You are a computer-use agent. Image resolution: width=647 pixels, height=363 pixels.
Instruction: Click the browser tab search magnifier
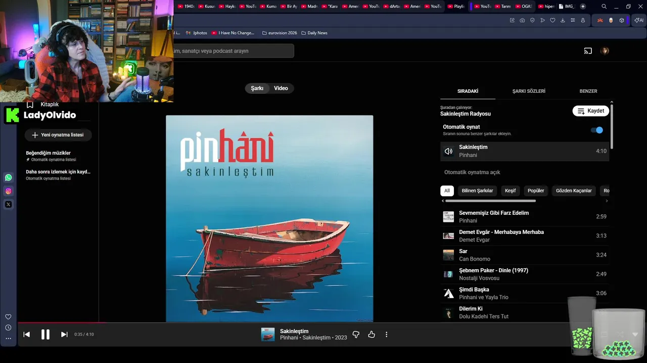click(x=604, y=7)
